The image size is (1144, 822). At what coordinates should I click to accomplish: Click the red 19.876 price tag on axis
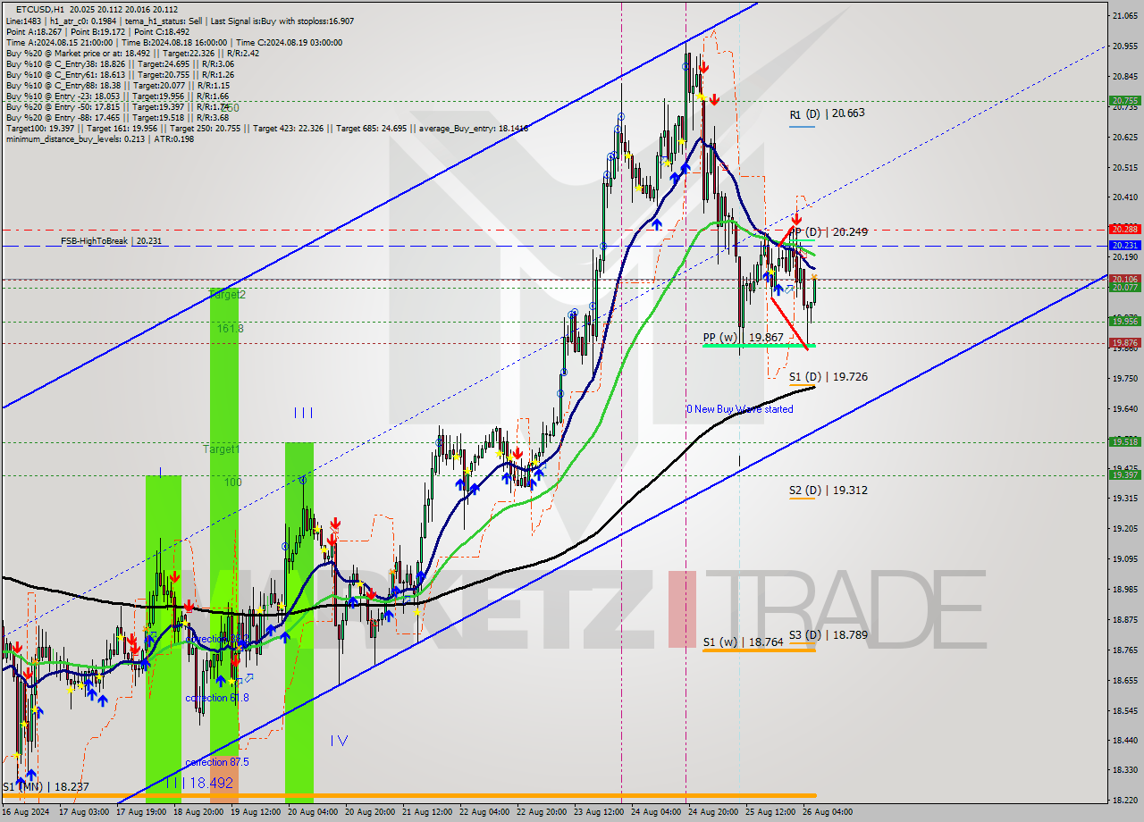click(1124, 342)
